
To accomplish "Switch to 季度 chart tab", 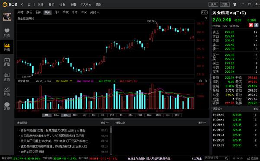I will [66, 13].
